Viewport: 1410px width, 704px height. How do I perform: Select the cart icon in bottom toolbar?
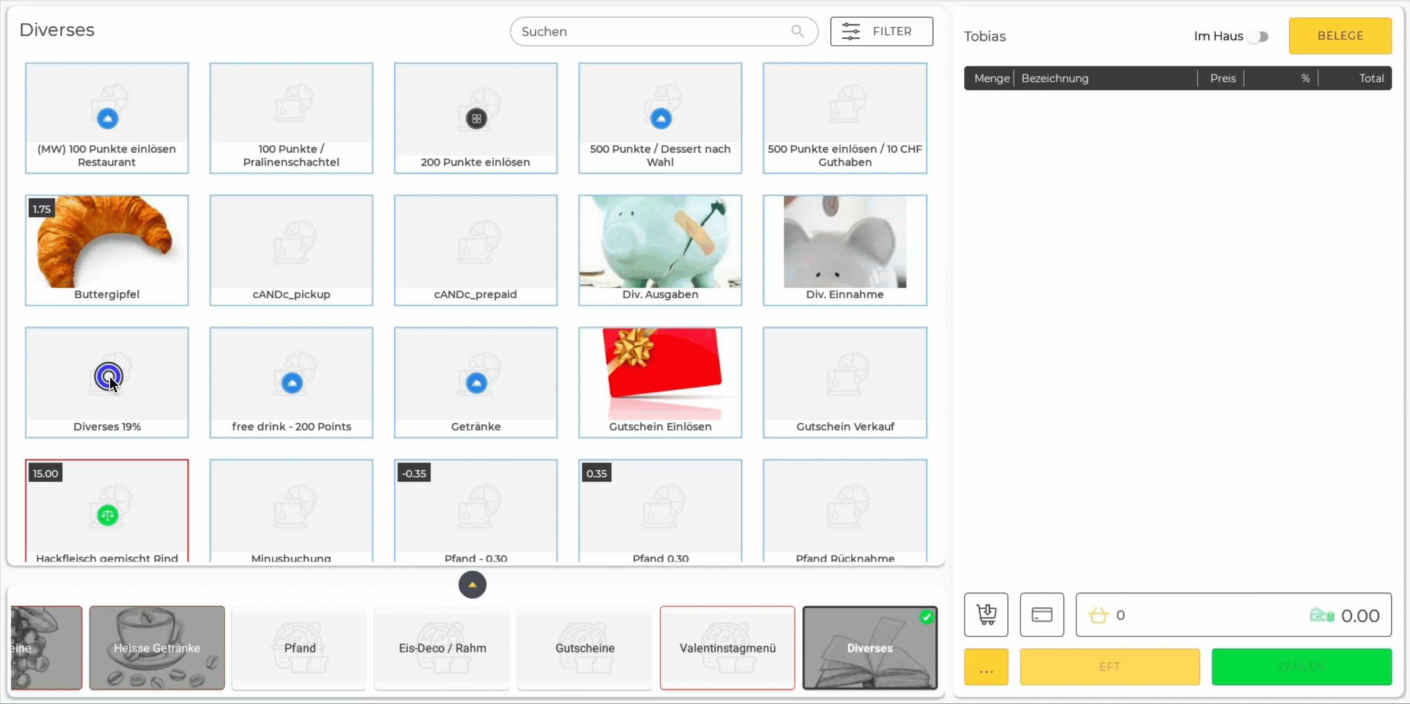[x=986, y=615]
